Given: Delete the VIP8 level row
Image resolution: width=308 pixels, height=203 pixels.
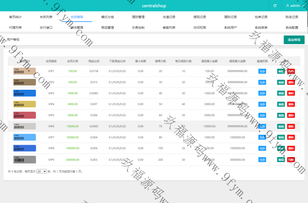Looking at the screenshot, I should pos(291,148).
